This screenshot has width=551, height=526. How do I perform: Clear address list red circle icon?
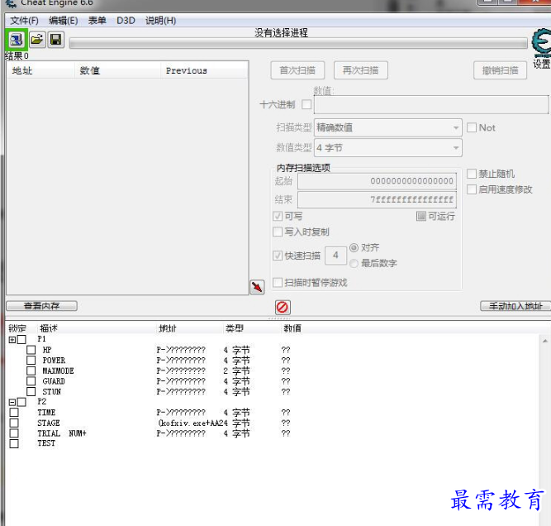point(283,307)
